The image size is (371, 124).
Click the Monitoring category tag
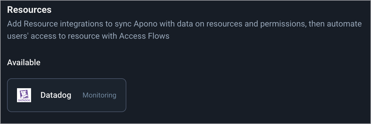click(99, 95)
